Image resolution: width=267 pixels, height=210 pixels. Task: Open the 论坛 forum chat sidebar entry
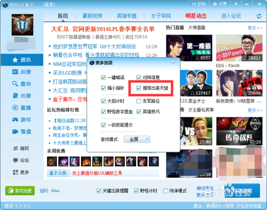click(21, 160)
